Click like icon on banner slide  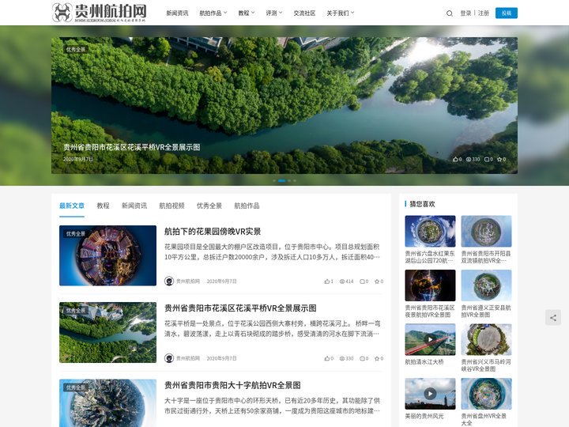455,159
